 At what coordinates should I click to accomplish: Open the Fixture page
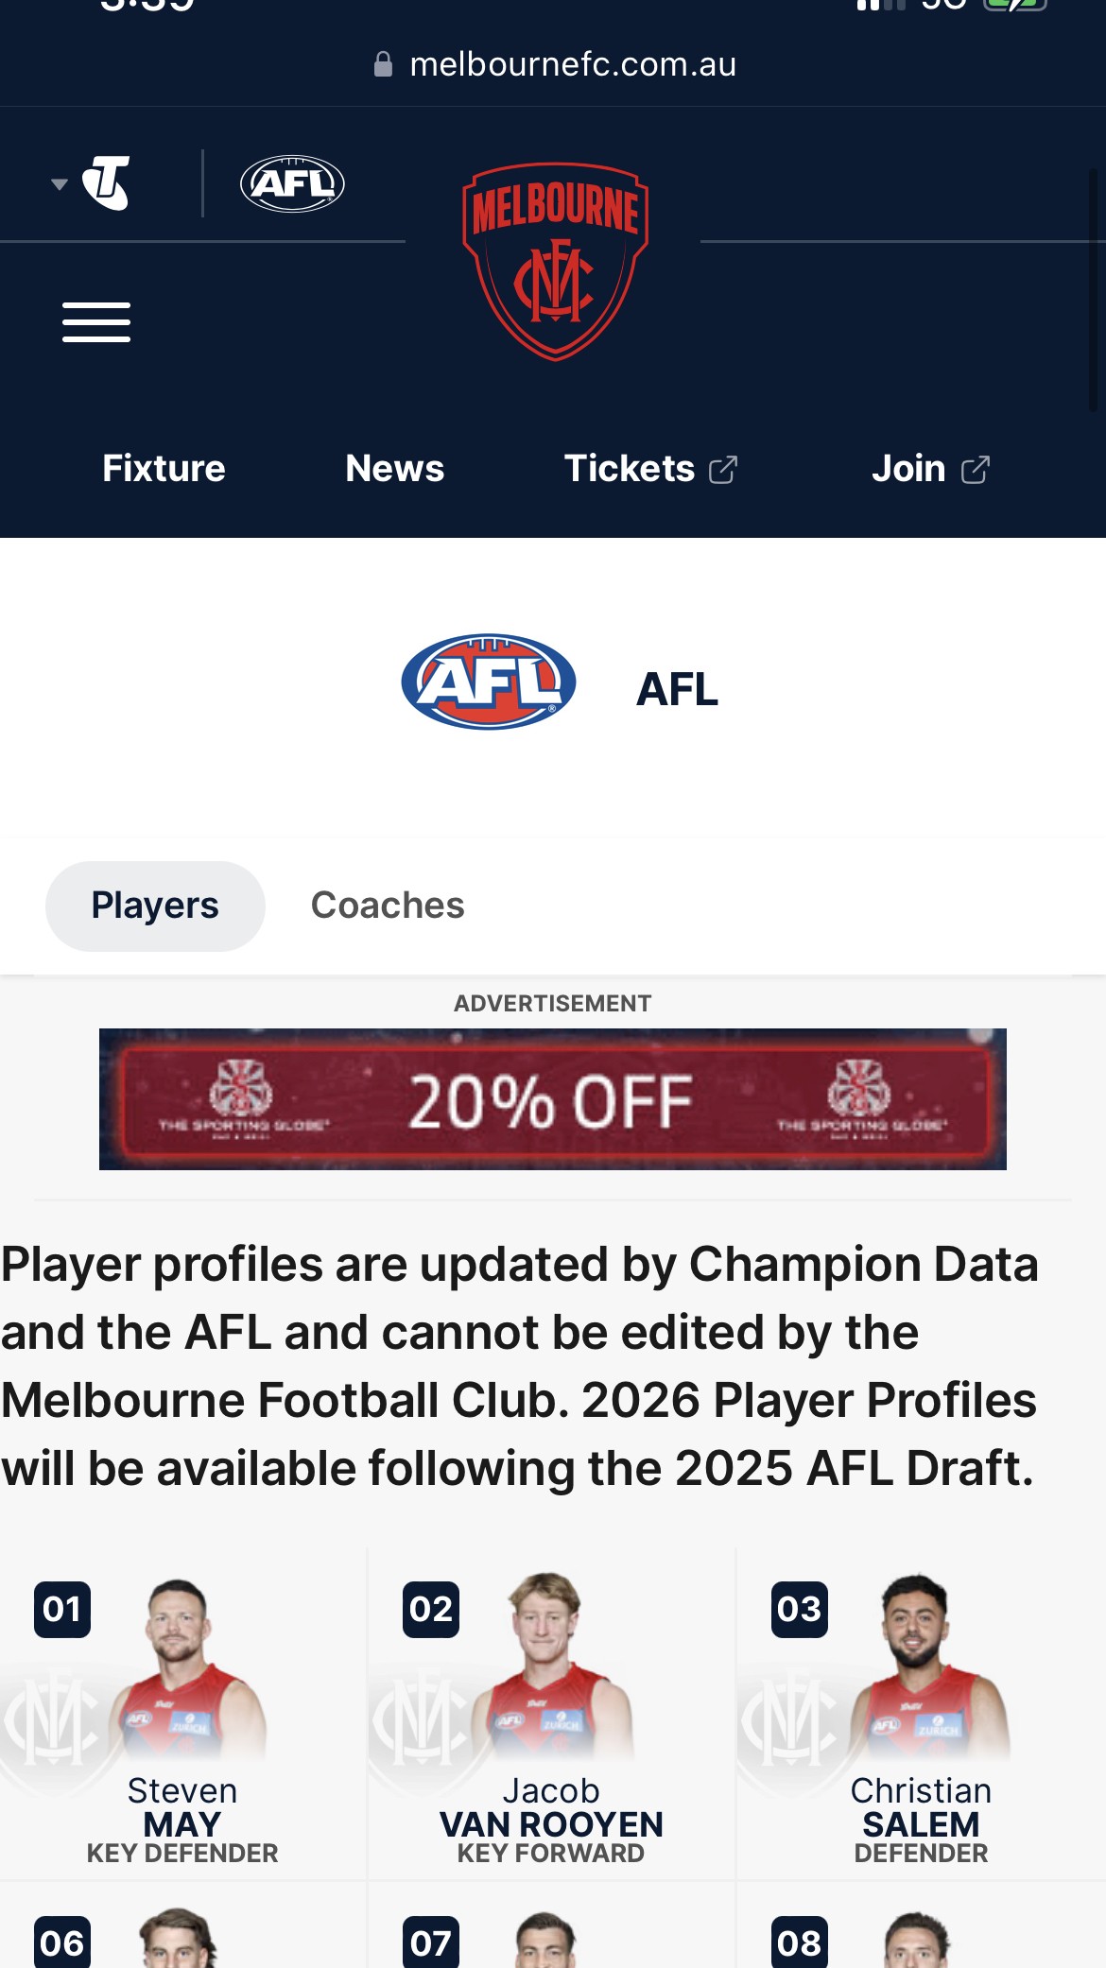tap(164, 469)
